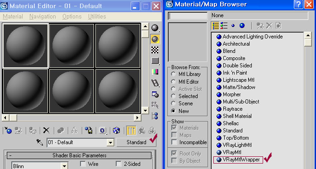Screen dimensions: 316x169
Task: Click Show Map in Viewport cube icon
Action: coord(117,131)
